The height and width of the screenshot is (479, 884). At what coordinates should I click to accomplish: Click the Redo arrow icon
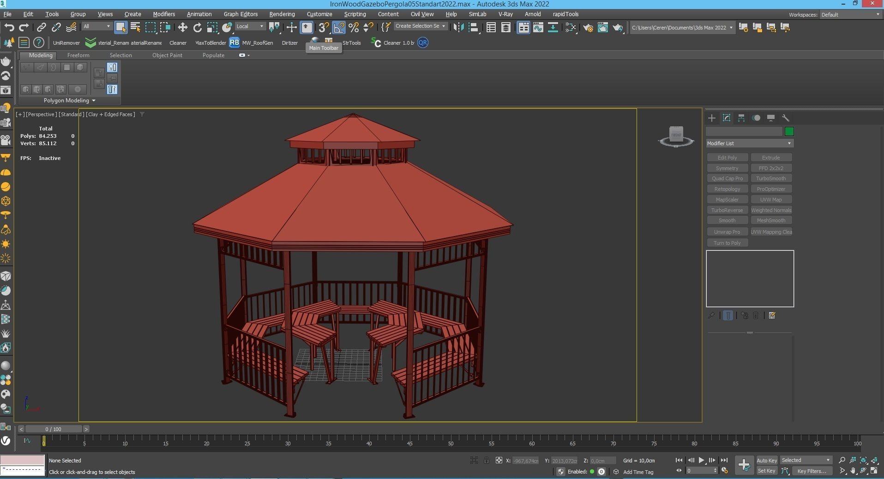point(24,28)
